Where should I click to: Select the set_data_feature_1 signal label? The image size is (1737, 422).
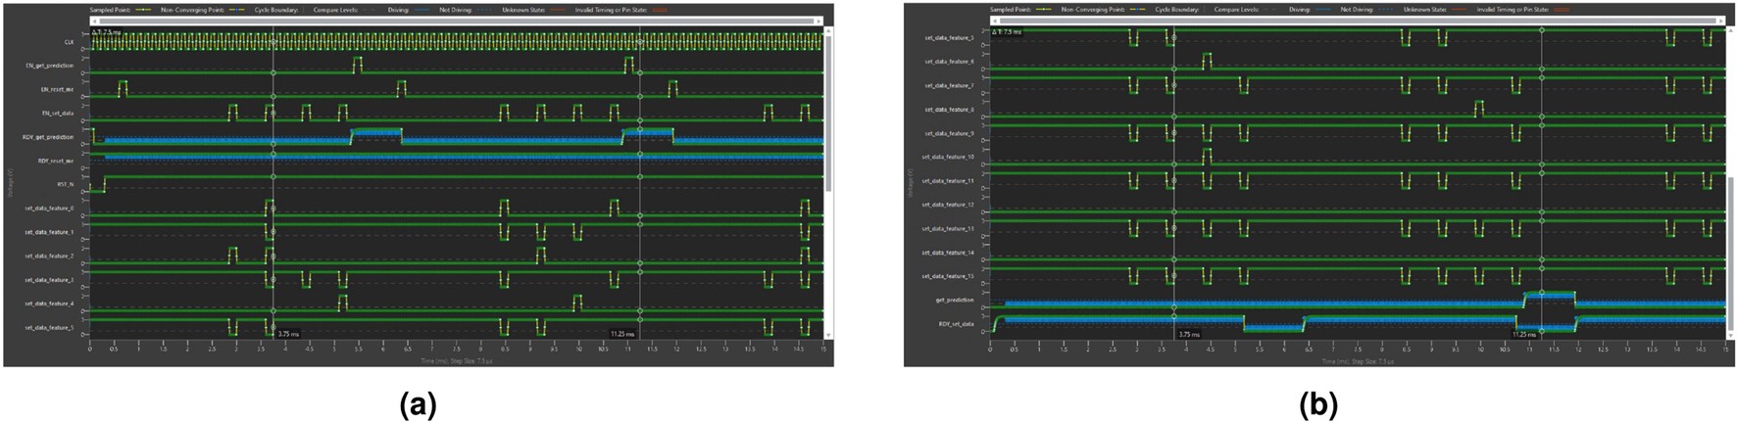click(50, 232)
